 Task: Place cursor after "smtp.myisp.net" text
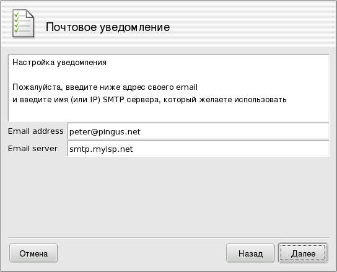(x=133, y=149)
